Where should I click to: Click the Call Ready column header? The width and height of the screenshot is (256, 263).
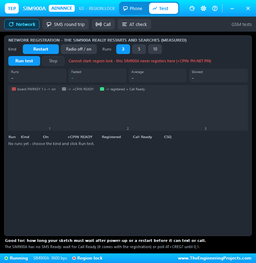[143, 137]
